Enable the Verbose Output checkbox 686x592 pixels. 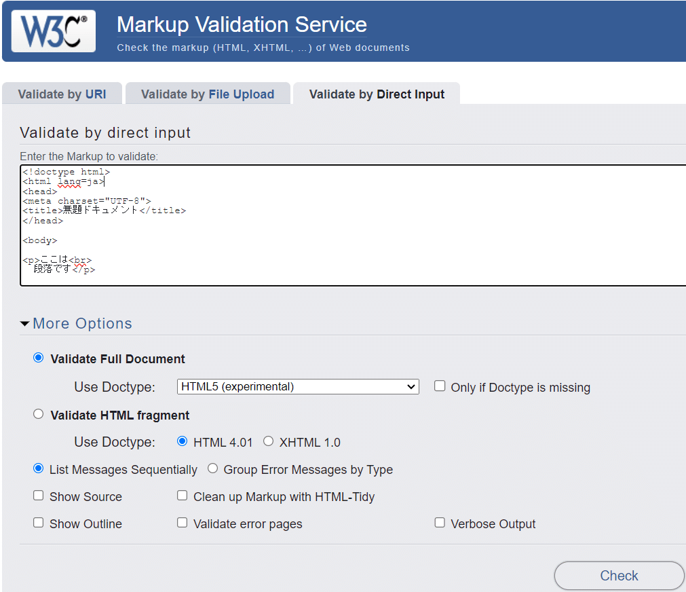(440, 522)
